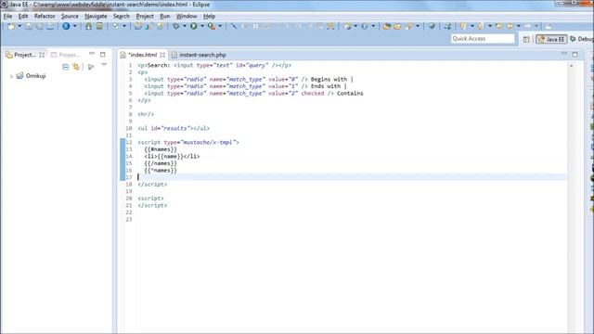
Task: Click the Last Edit Location icon
Action: 499,26
